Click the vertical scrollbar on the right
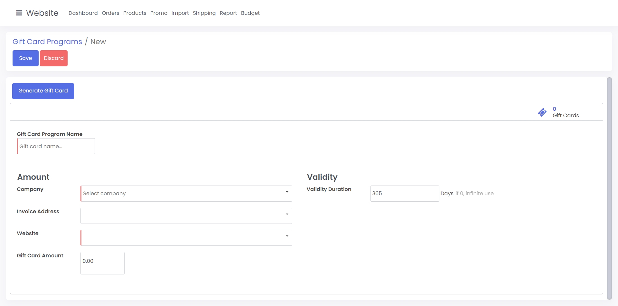 tap(609, 188)
